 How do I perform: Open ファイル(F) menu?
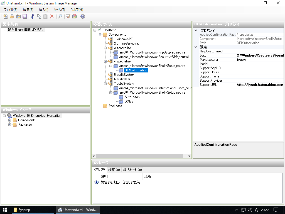pyautogui.click(x=11, y=10)
